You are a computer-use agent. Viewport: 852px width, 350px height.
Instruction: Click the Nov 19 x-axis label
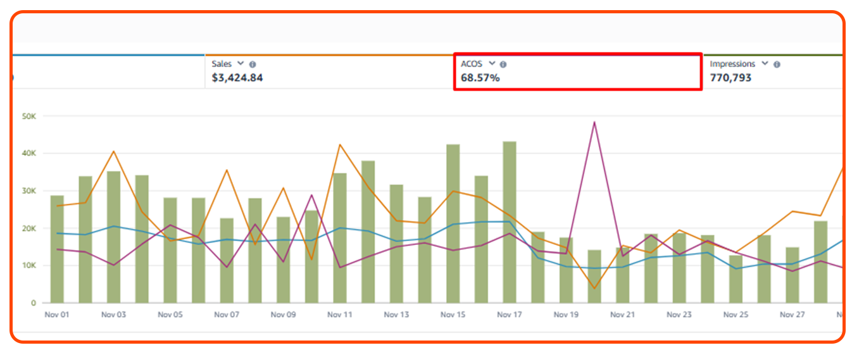point(566,314)
